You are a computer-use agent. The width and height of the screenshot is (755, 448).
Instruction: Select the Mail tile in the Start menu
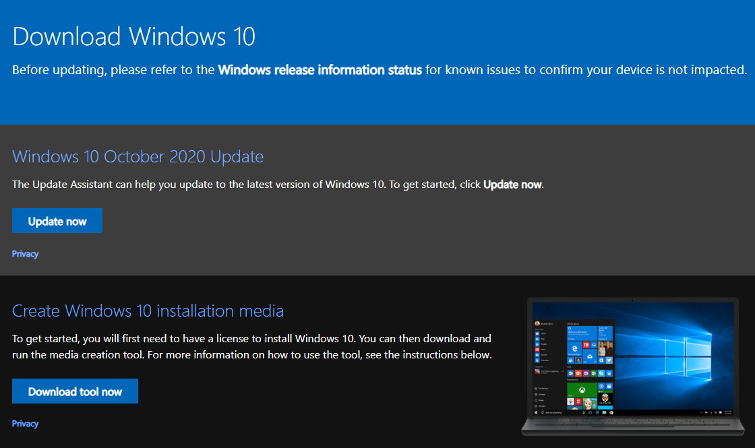tap(589, 356)
